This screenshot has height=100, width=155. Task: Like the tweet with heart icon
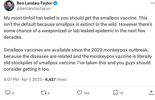point(80,93)
